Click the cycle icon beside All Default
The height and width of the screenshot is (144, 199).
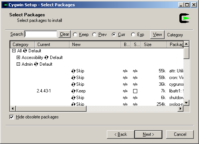[x=25, y=51]
